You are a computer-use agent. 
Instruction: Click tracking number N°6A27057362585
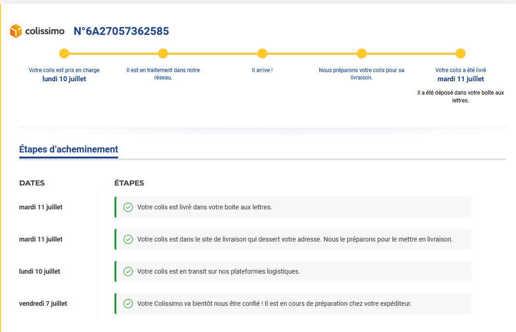pyautogui.click(x=121, y=31)
